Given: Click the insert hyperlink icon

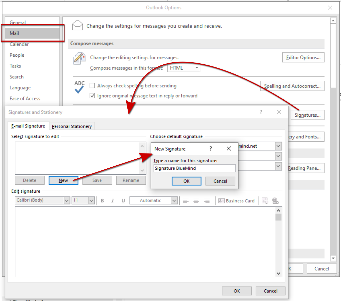Looking at the screenshot, I should point(275,201).
